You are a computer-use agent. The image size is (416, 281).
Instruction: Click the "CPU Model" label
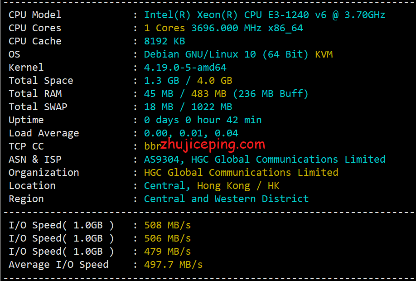tap(35, 15)
